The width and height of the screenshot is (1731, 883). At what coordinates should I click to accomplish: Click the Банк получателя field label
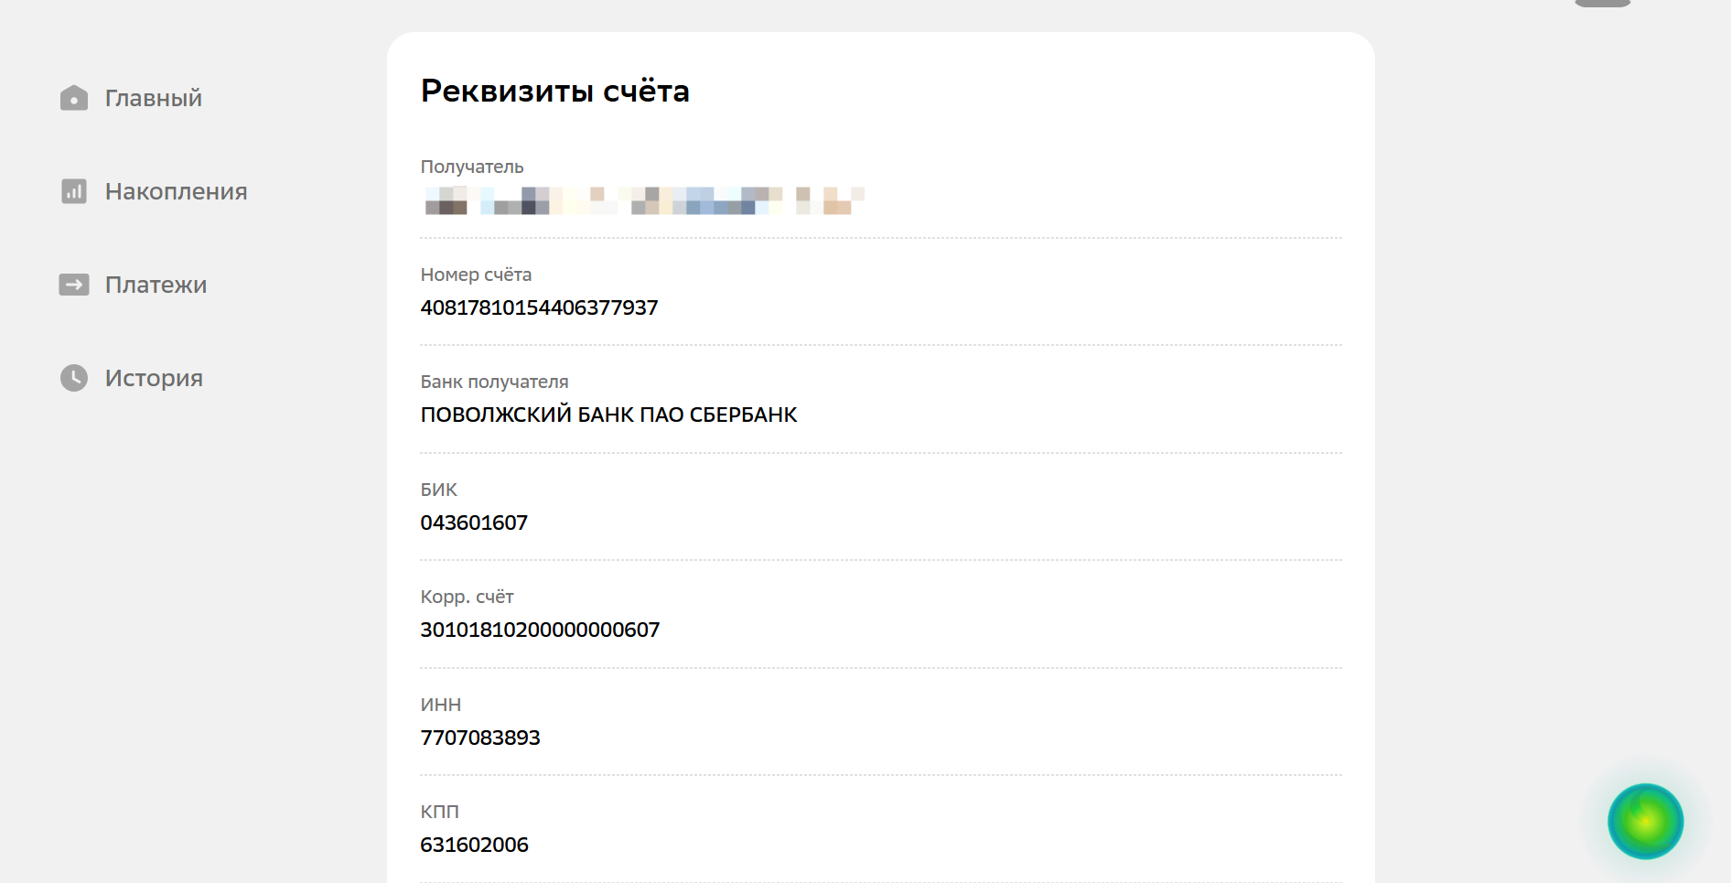coord(494,382)
